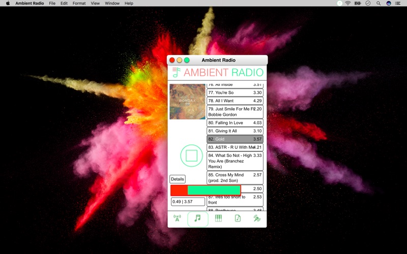Image resolution: width=407 pixels, height=254 pixels.
Task: Play track 81. Giving It All
Action: [x=235, y=131]
